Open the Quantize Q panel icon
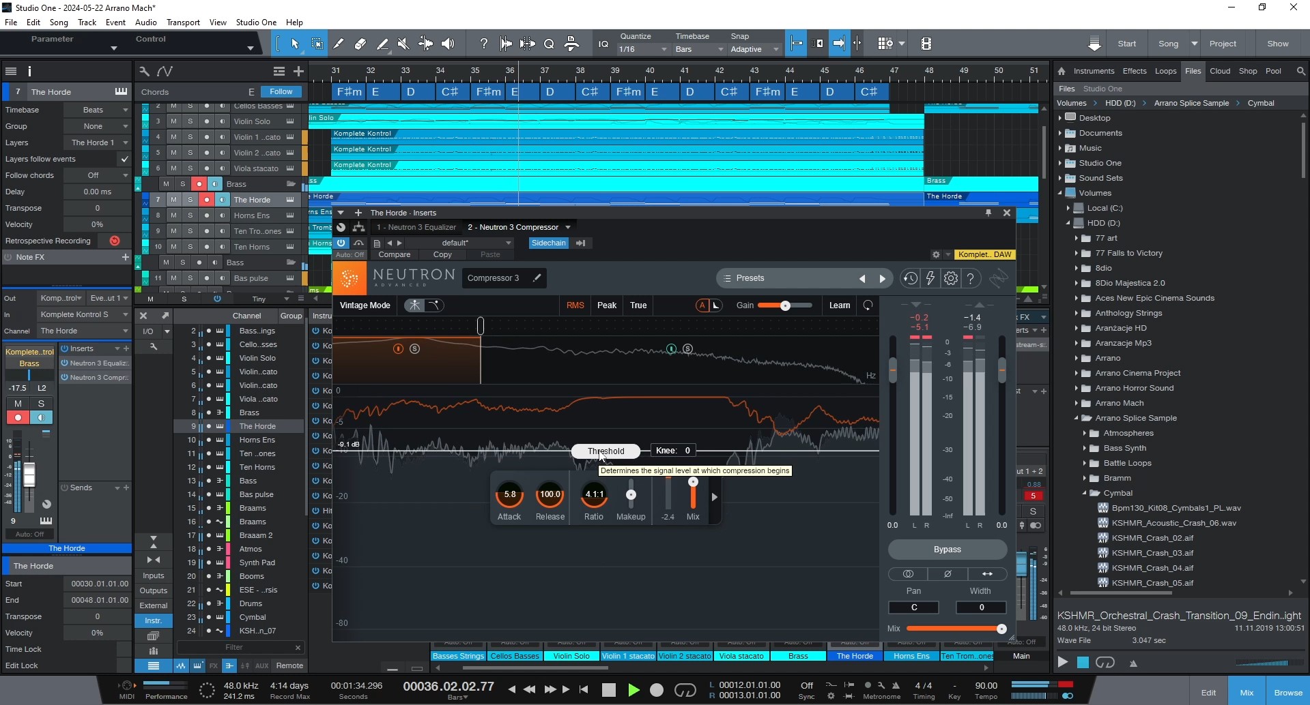The height and width of the screenshot is (705, 1310). 549,44
